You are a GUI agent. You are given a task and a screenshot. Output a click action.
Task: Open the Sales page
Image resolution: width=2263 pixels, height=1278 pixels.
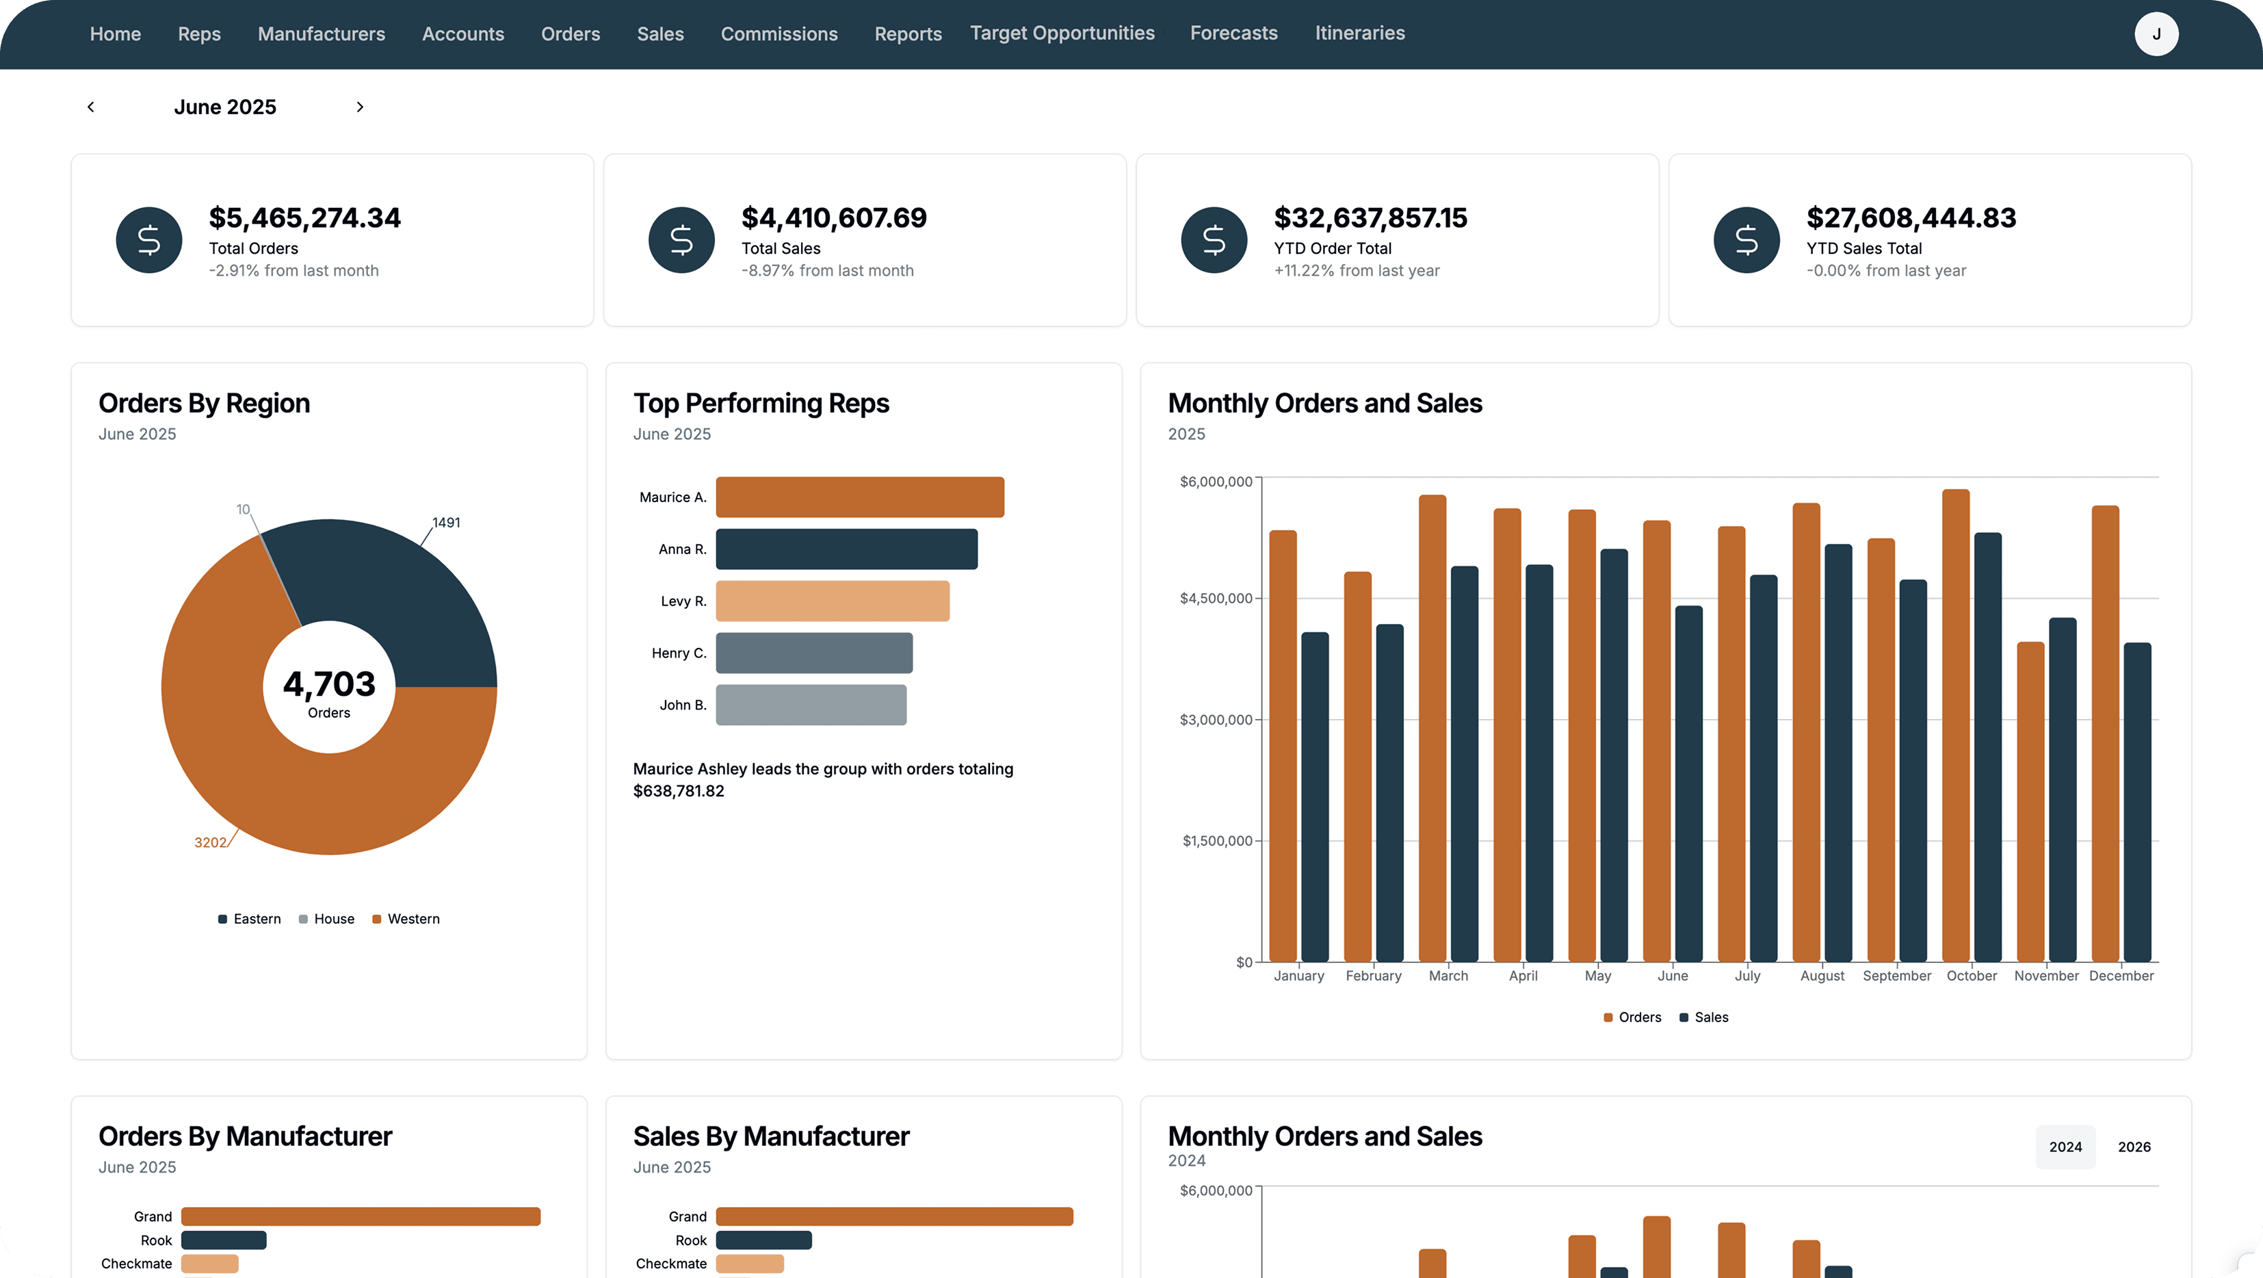(x=661, y=34)
